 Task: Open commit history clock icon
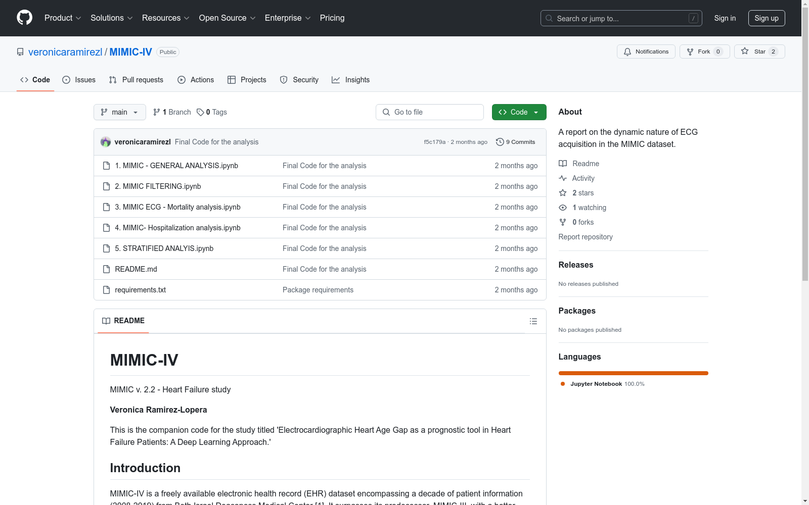(x=500, y=142)
